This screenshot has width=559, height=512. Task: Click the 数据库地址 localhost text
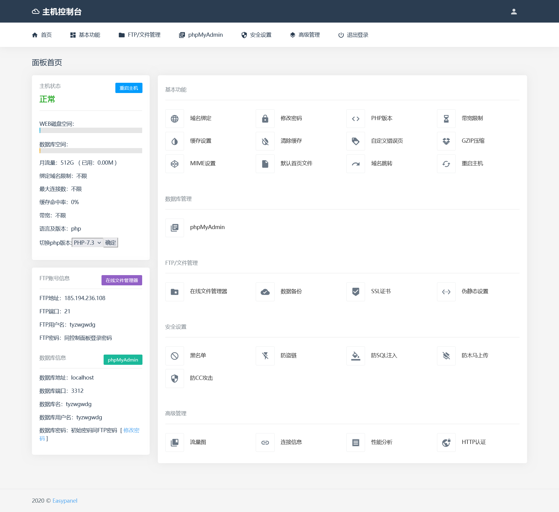tap(67, 377)
